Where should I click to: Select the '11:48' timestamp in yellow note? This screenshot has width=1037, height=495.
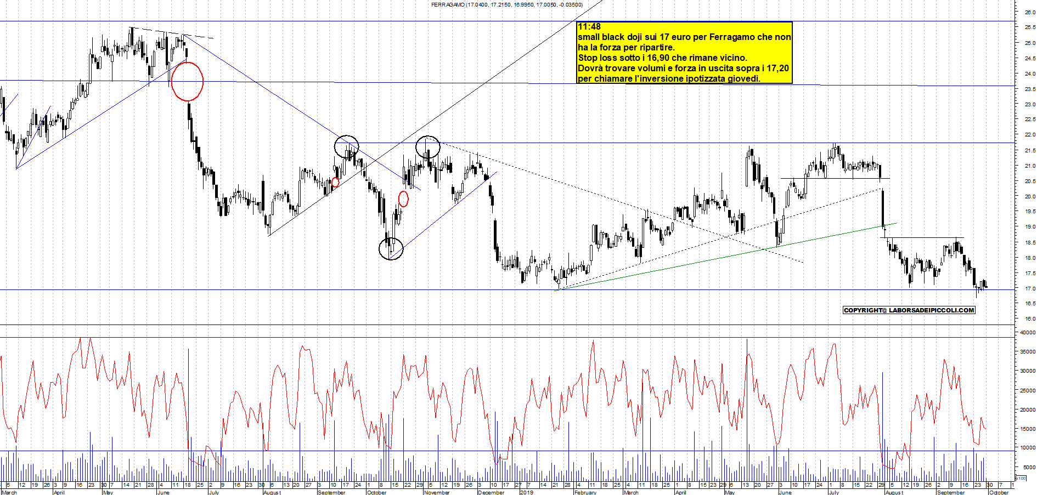tap(589, 26)
